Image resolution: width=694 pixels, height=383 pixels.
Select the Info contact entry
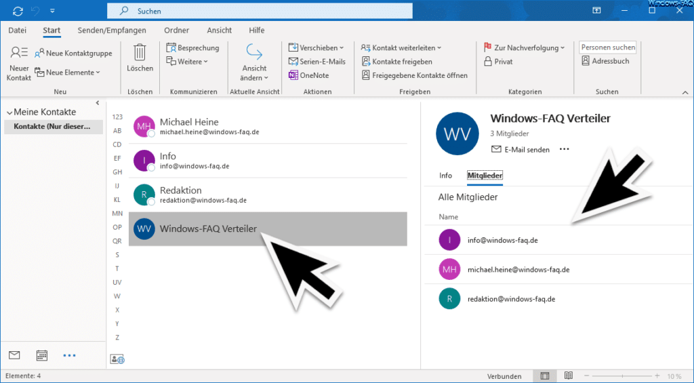pos(268,161)
